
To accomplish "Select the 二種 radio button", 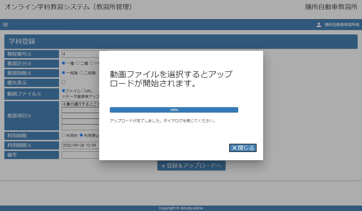I will pyautogui.click(x=78, y=63).
